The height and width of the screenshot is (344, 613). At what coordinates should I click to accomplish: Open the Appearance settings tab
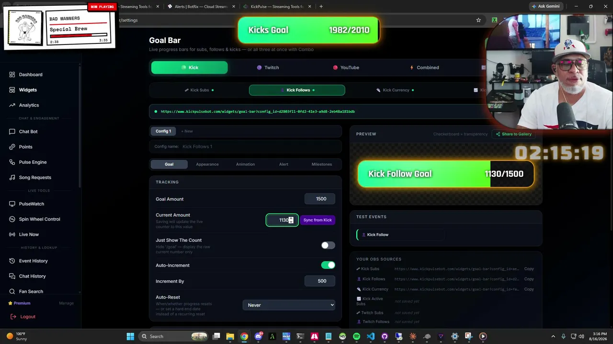(207, 164)
